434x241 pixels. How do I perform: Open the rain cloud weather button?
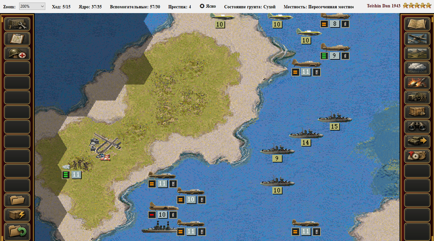[x=417, y=68]
